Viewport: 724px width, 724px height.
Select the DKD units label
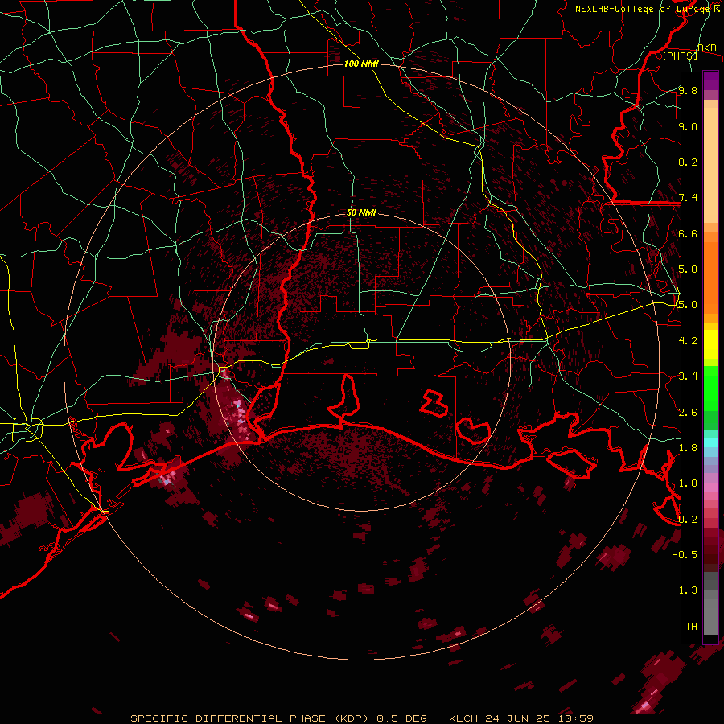(706, 48)
